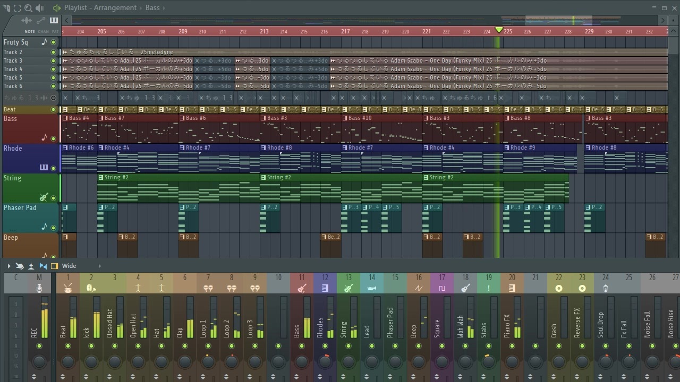Mute the Phaser Pad playlist track
Viewport: 680px width, 382px height.
53,228
